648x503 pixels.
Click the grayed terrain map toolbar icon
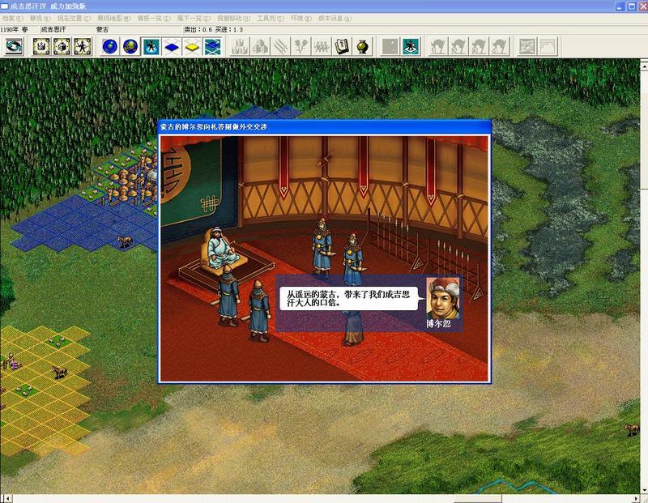tap(527, 46)
